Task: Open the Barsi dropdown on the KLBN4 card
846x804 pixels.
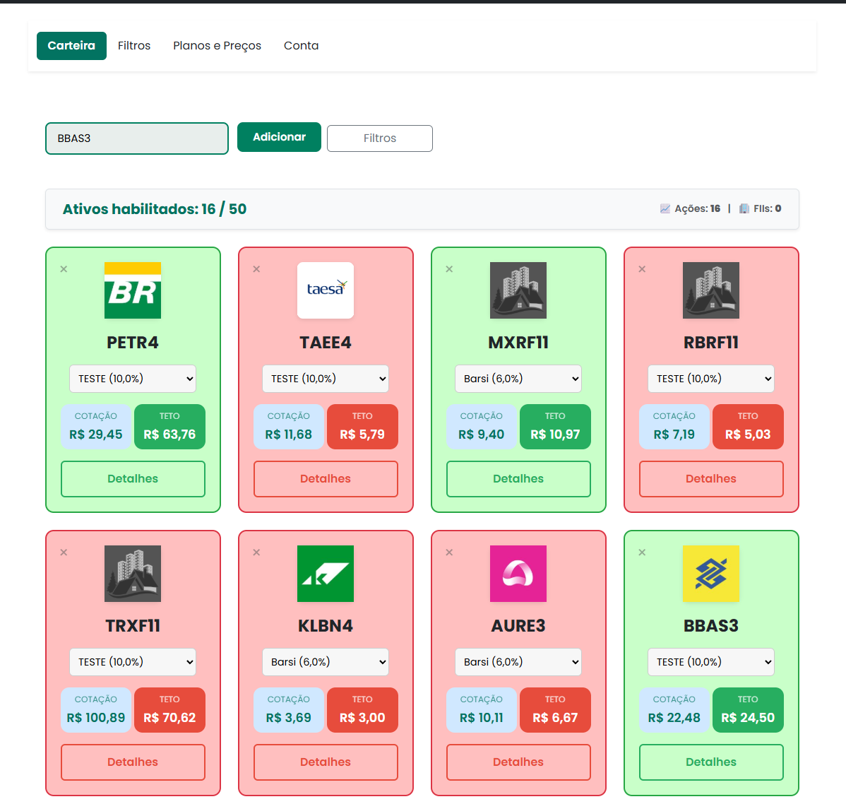Action: coord(326,662)
